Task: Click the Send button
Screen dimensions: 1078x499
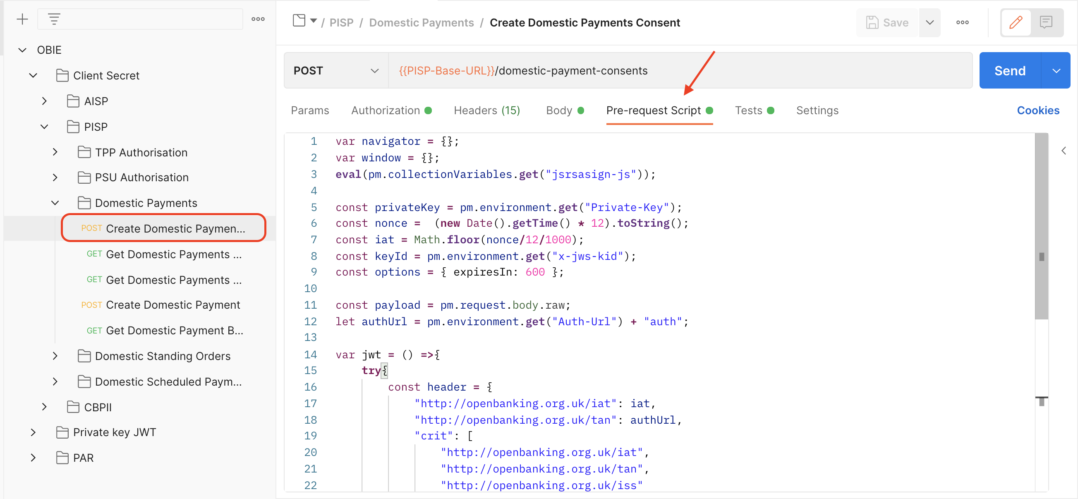Action: tap(1009, 70)
